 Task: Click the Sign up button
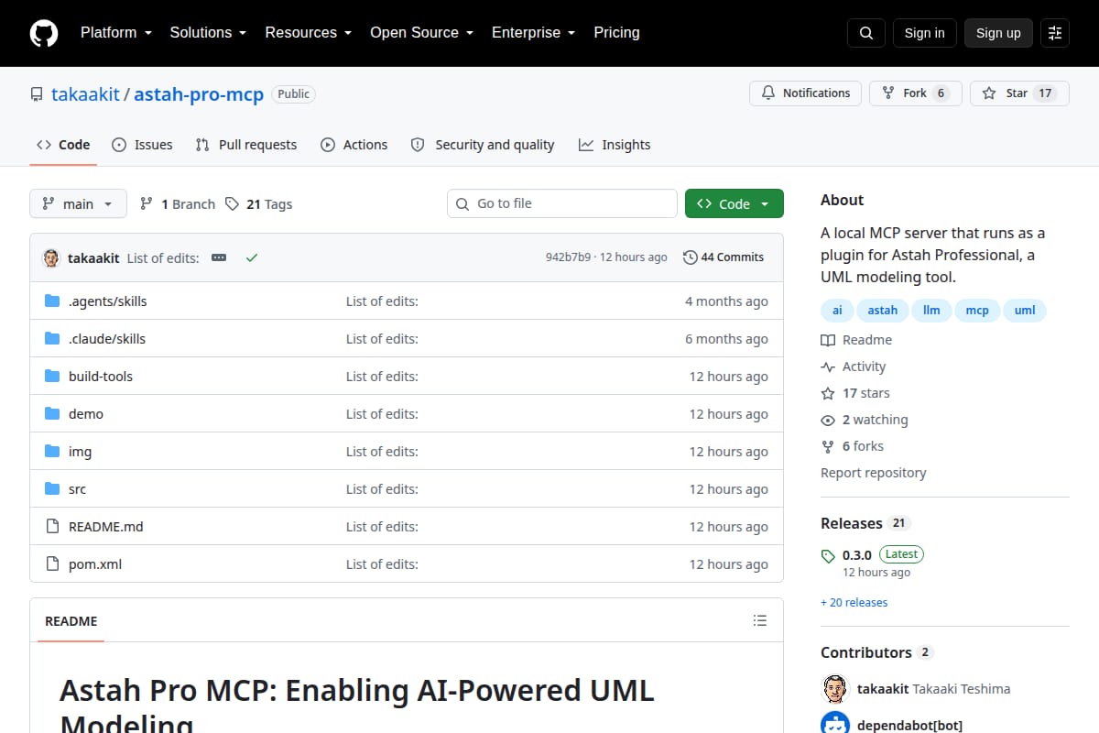[x=998, y=33]
